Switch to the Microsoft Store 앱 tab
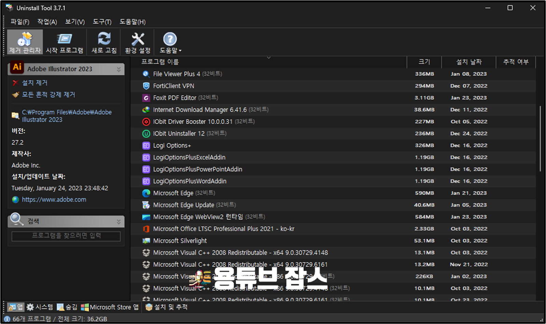This screenshot has height=324, width=546. click(110, 307)
